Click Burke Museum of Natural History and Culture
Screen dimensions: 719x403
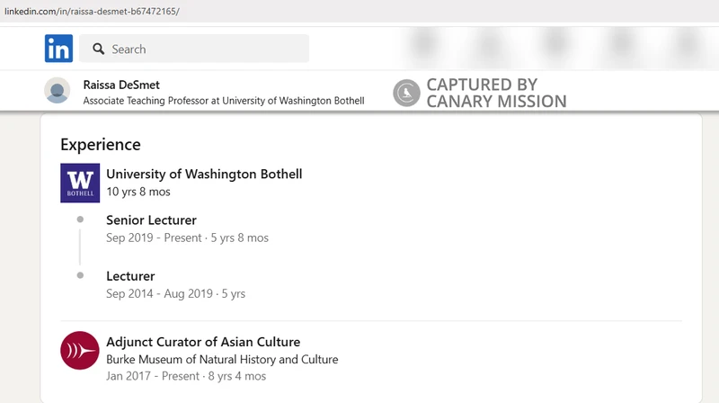[222, 360]
